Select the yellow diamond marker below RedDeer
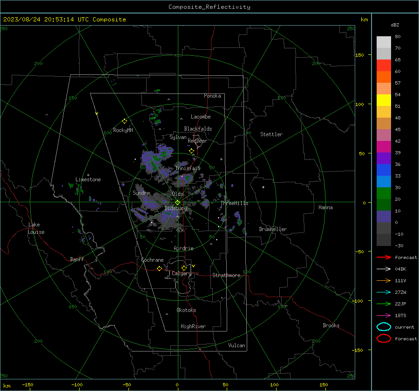Screen dimensions: 419x391 click(191, 151)
